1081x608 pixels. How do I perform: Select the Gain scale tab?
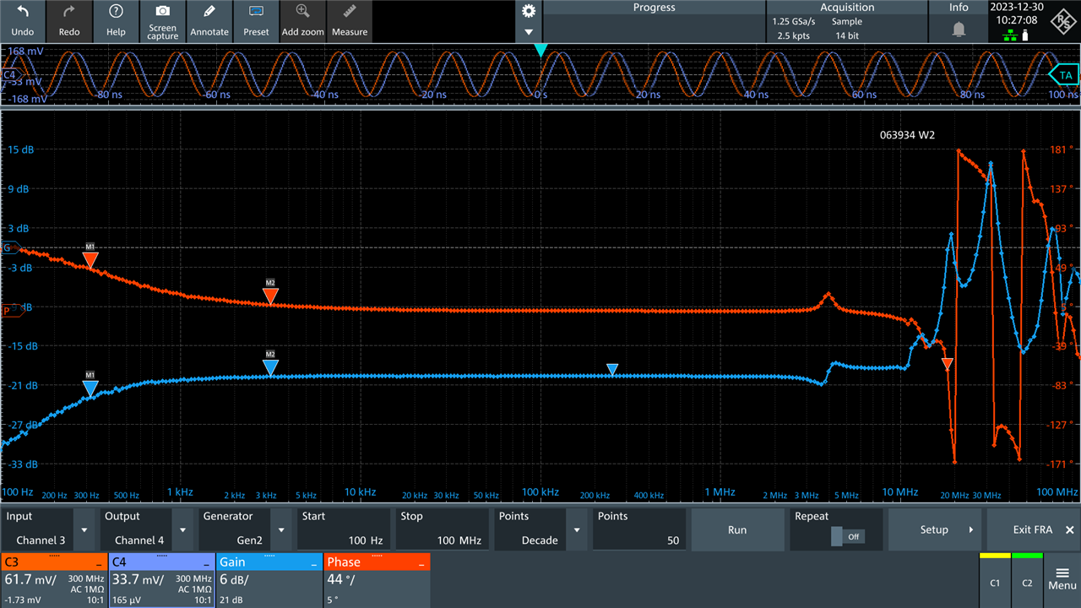coord(269,562)
